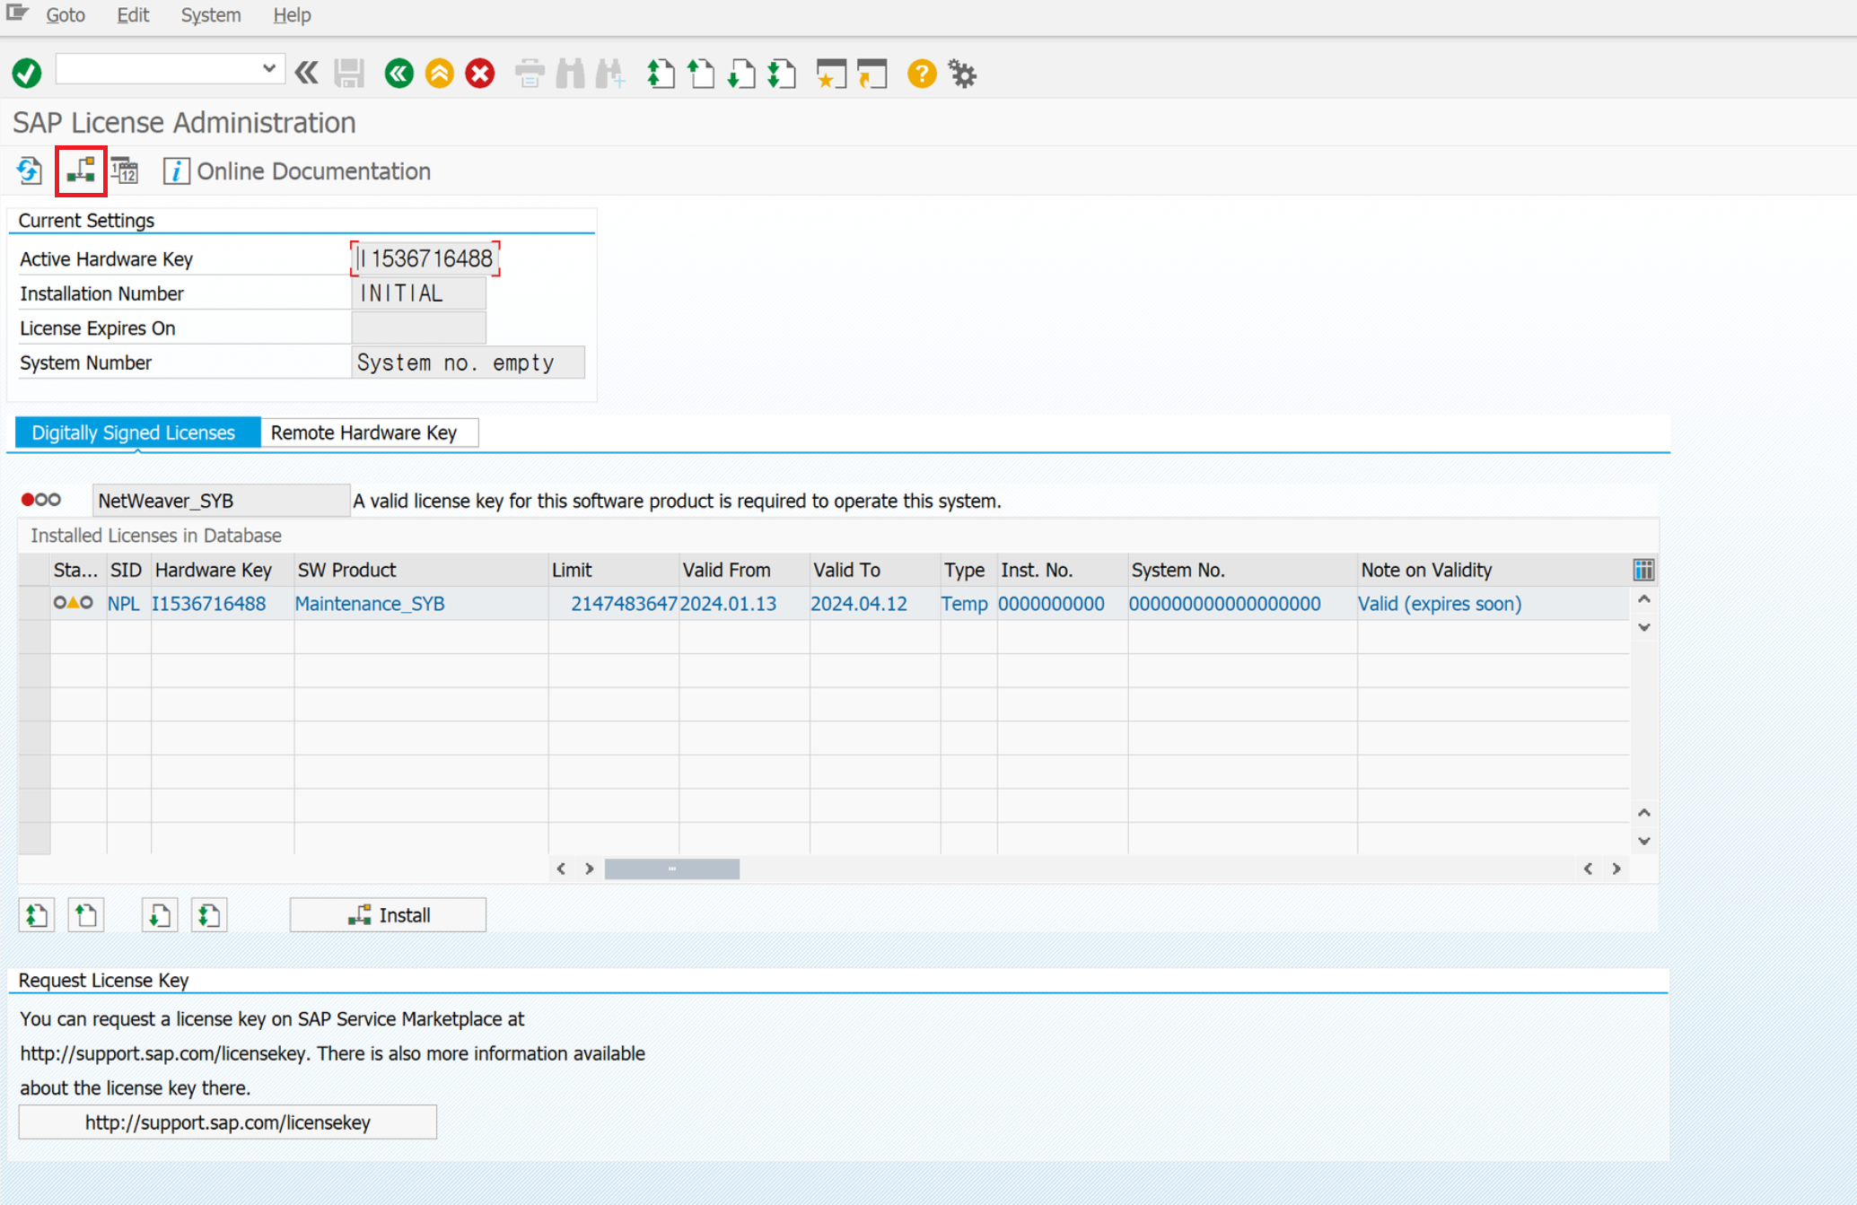Click the red Cancel X icon
The width and height of the screenshot is (1857, 1205).
[x=480, y=73]
